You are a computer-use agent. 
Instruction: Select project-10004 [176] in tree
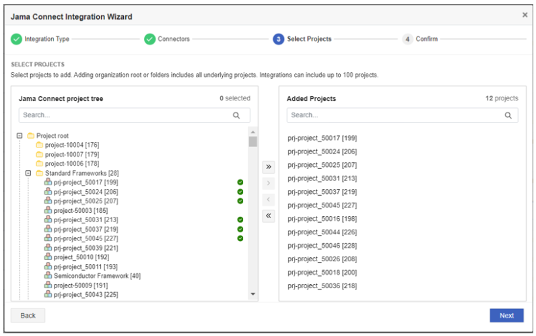72,145
